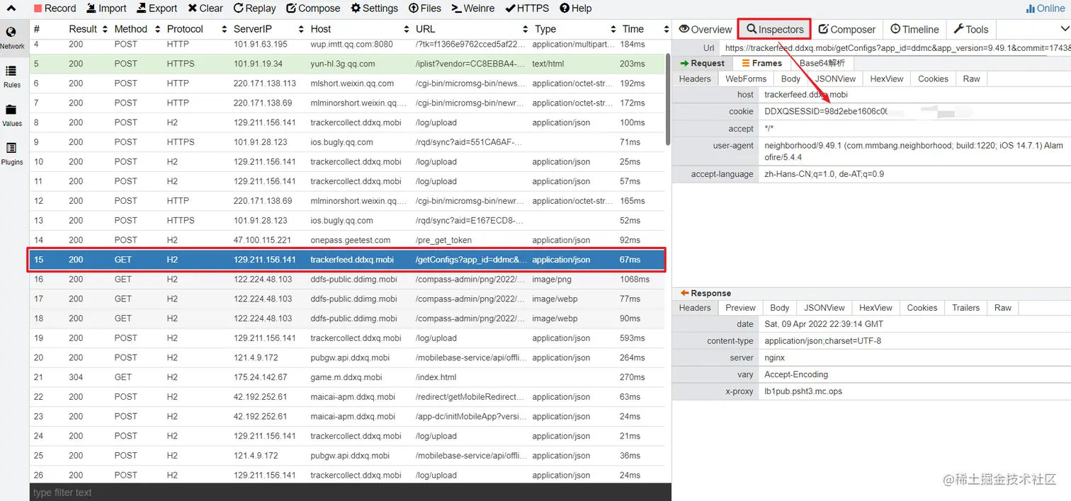Switch to the Timeline tab

click(914, 29)
